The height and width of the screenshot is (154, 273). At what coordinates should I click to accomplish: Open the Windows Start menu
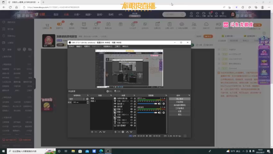3,151
